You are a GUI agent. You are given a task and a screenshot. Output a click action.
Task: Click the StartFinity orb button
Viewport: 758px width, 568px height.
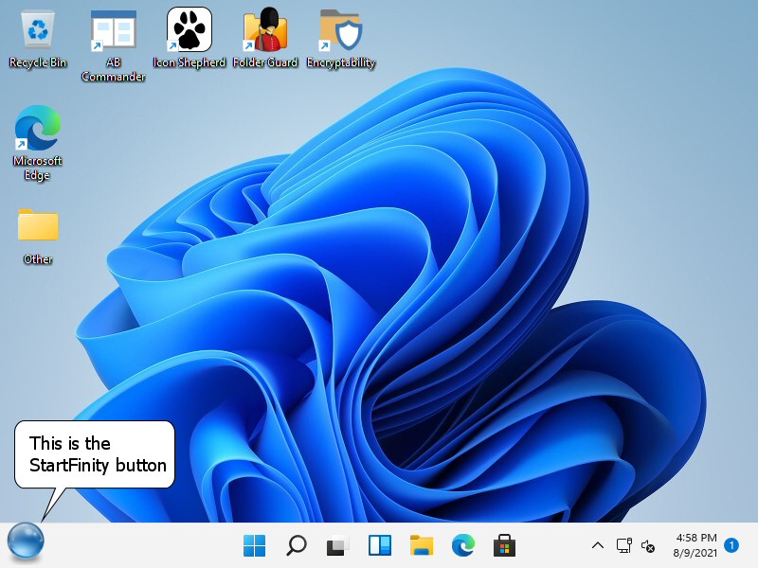point(26,541)
